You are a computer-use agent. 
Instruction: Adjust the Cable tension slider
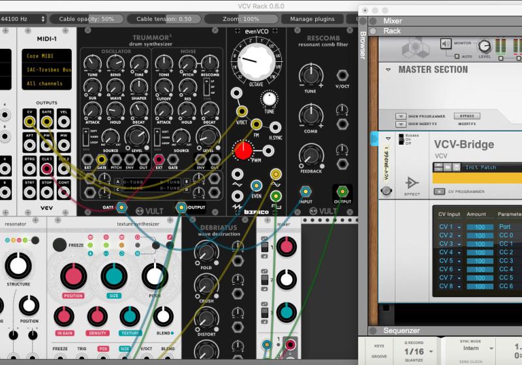click(x=164, y=19)
